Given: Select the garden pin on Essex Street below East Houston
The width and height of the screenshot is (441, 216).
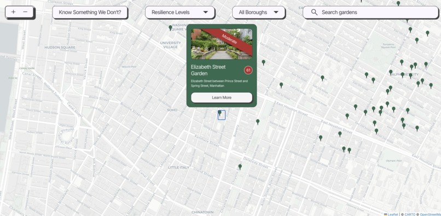Looking at the screenshot, I should (x=320, y=138).
